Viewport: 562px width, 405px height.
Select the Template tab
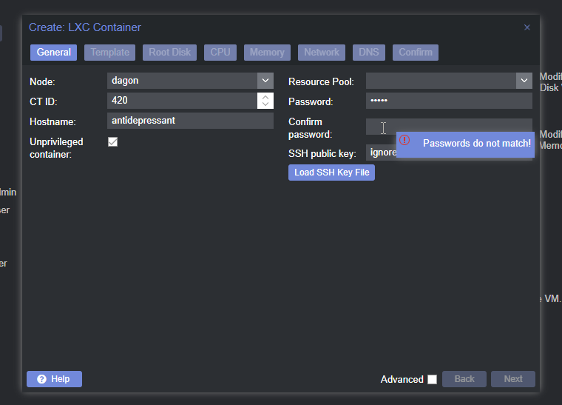pyautogui.click(x=110, y=53)
